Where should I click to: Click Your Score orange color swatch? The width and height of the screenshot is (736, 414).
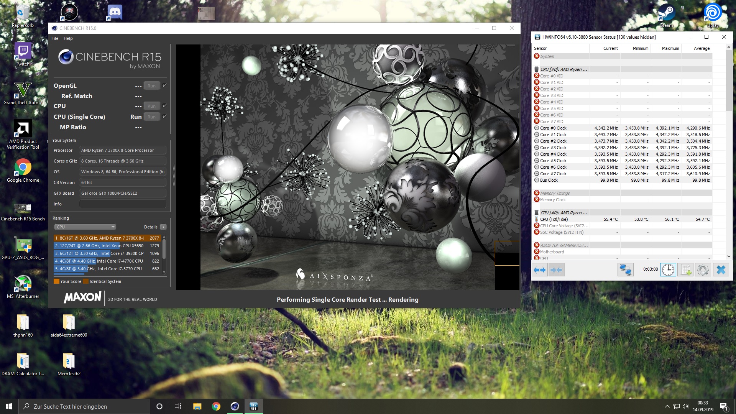click(57, 281)
